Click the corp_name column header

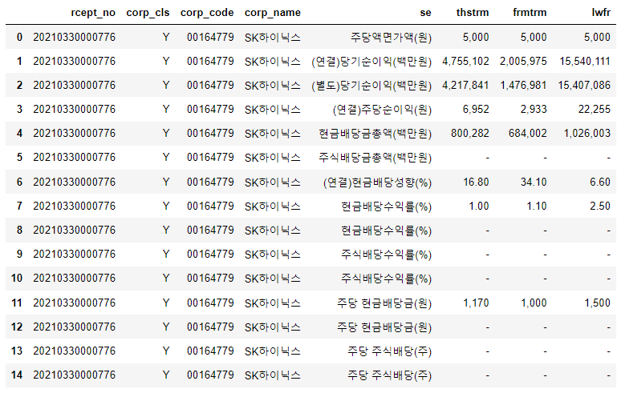[x=273, y=13]
